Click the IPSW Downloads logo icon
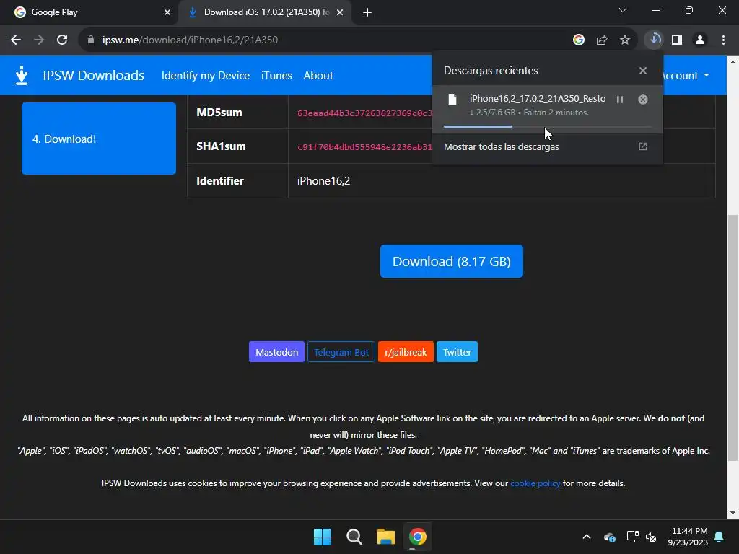 click(22, 75)
